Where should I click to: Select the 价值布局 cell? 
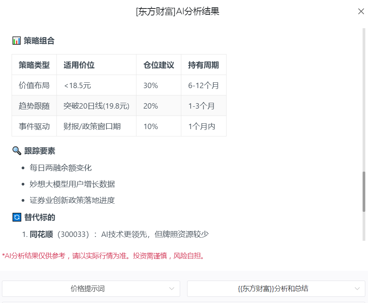click(x=34, y=85)
